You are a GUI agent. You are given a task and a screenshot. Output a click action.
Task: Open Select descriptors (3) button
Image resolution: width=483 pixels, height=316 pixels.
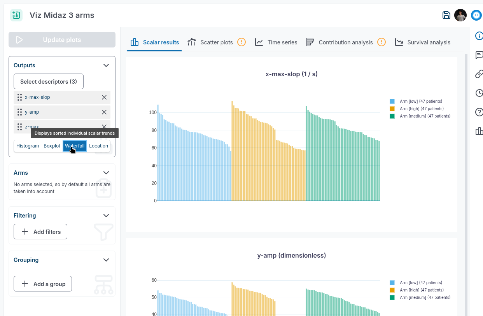[x=49, y=81]
